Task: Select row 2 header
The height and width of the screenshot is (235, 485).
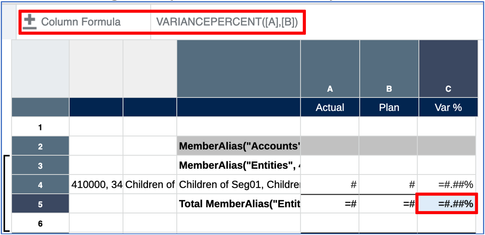Action: click(x=40, y=146)
